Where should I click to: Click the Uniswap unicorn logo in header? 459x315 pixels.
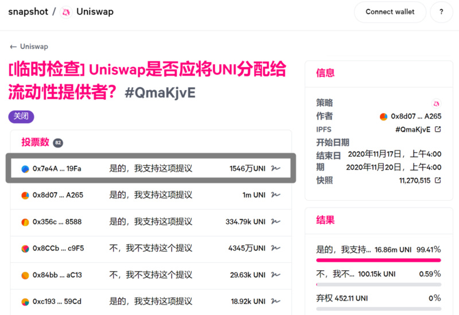point(66,12)
